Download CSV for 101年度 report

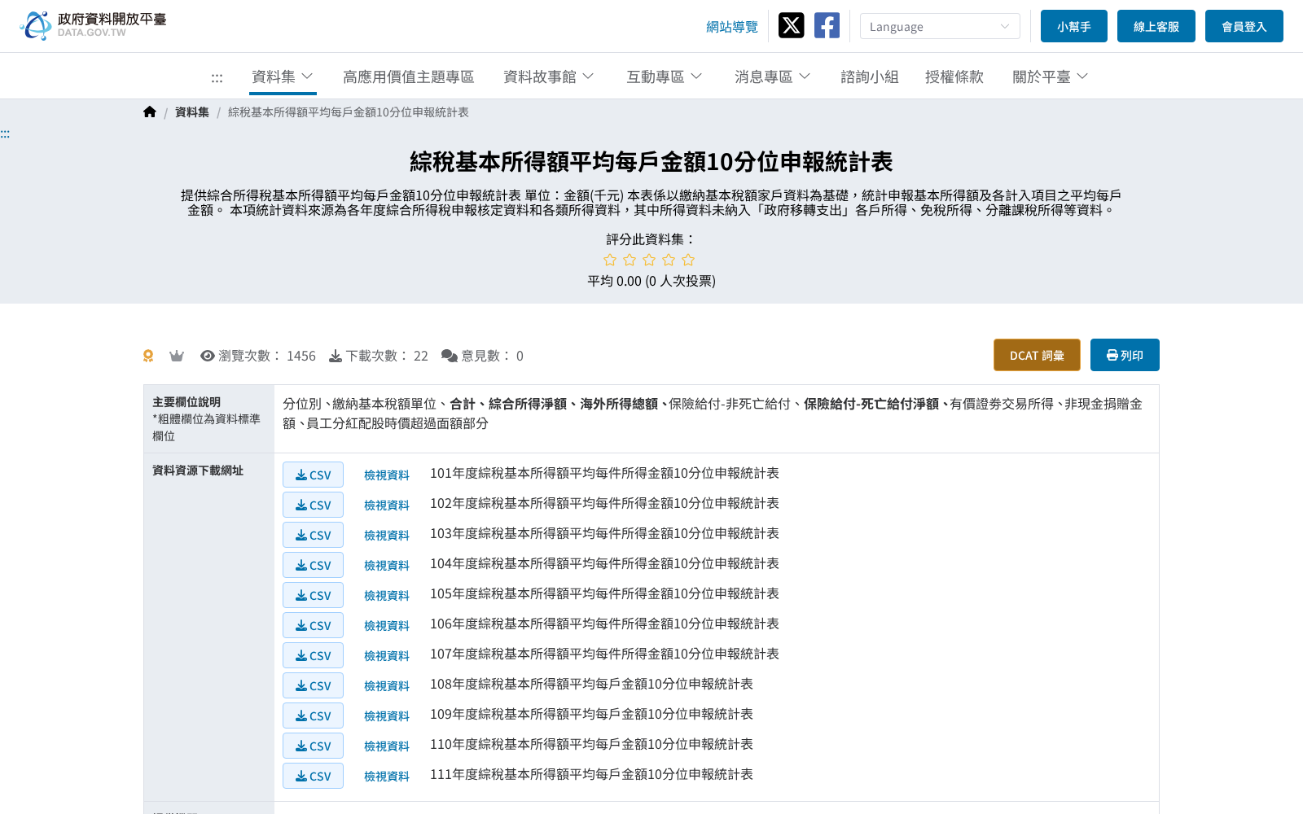click(x=313, y=475)
